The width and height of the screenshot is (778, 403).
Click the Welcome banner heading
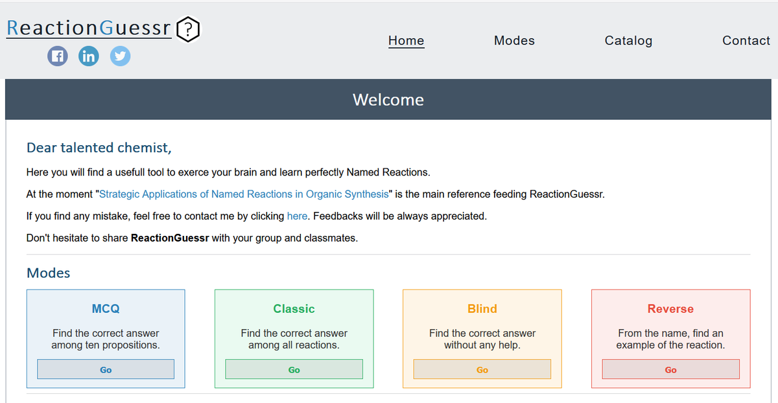point(388,100)
